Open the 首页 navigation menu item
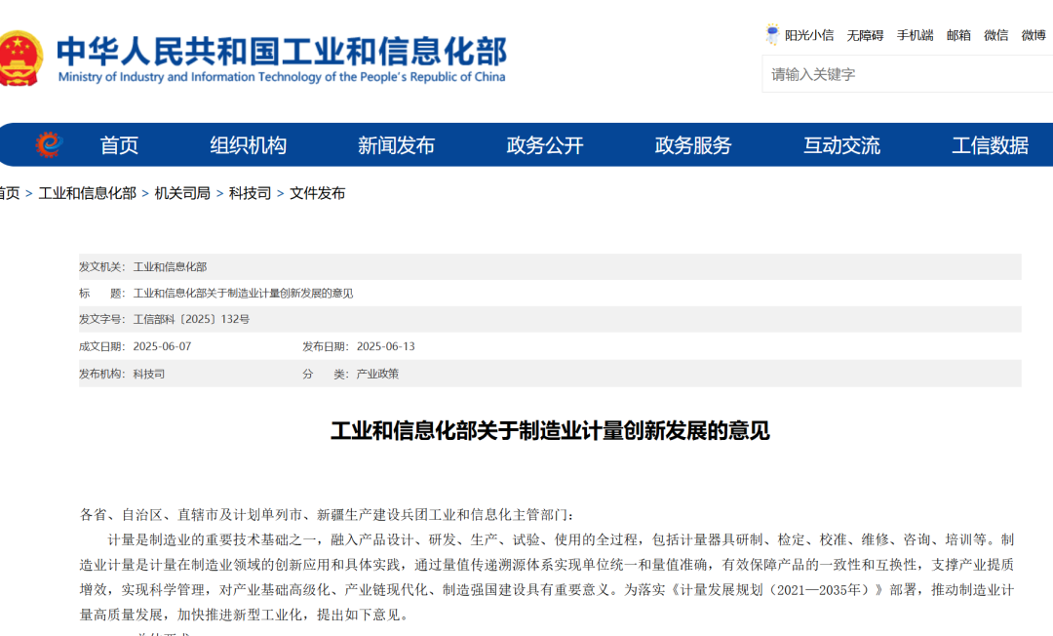 pos(119,145)
